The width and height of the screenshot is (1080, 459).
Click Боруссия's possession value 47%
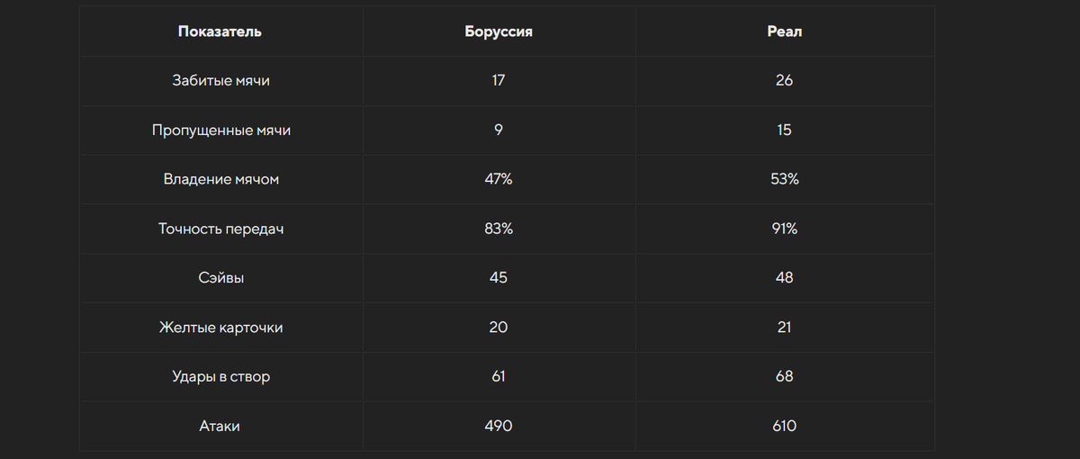tap(499, 179)
